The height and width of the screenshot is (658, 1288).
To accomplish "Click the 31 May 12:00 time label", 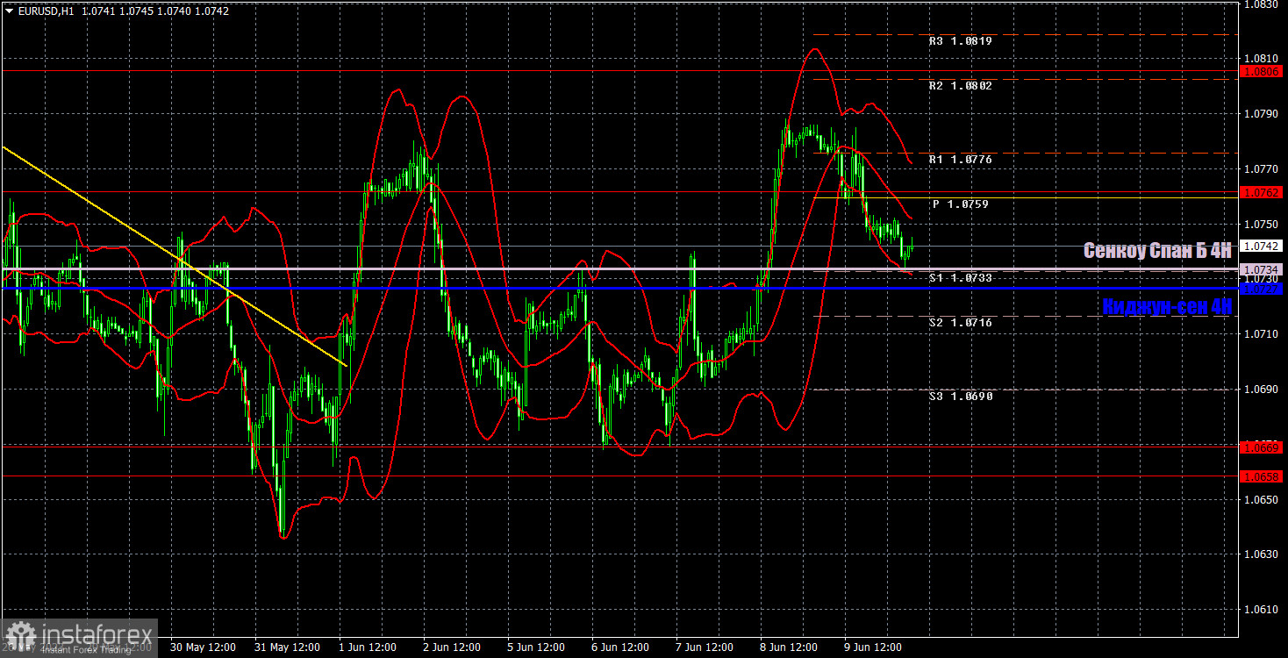I will tap(286, 647).
